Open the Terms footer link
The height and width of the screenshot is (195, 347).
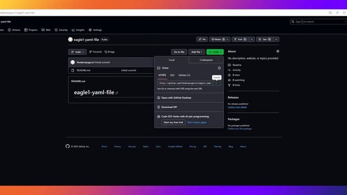click(x=104, y=147)
